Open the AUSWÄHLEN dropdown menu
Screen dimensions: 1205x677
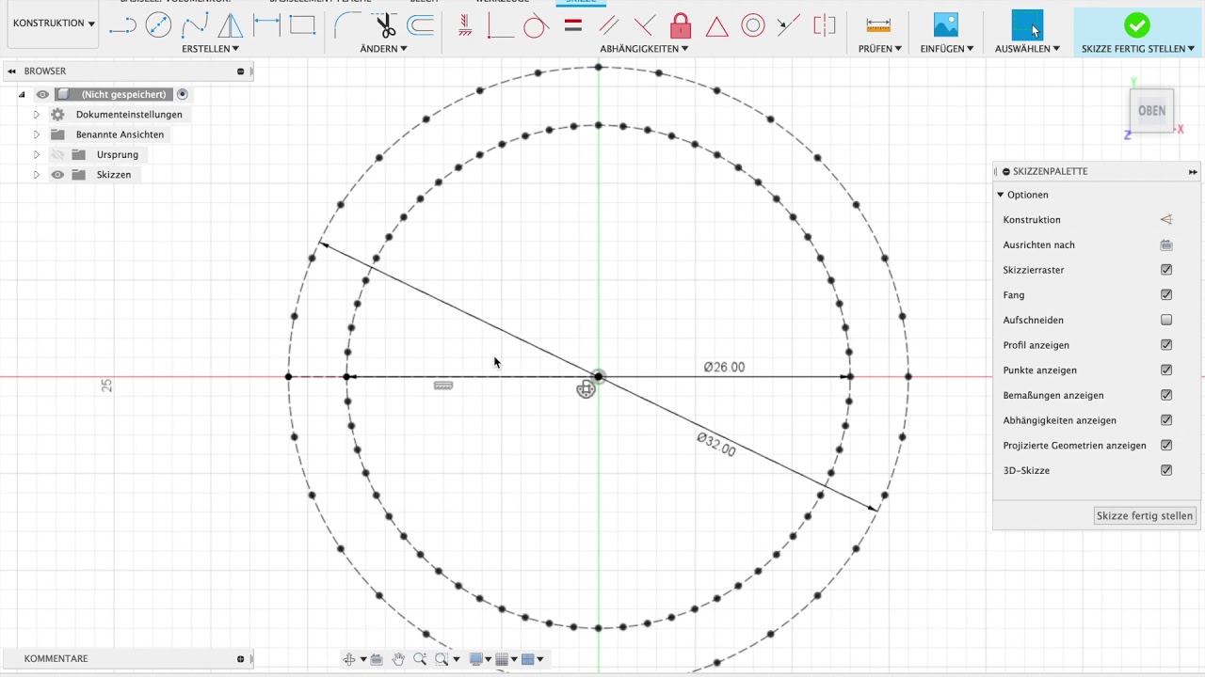tap(1027, 48)
